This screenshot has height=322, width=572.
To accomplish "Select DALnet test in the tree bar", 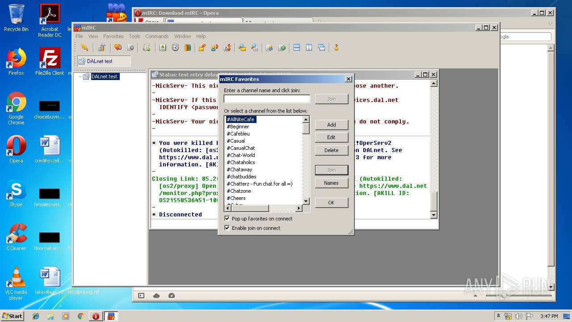I will click(104, 76).
